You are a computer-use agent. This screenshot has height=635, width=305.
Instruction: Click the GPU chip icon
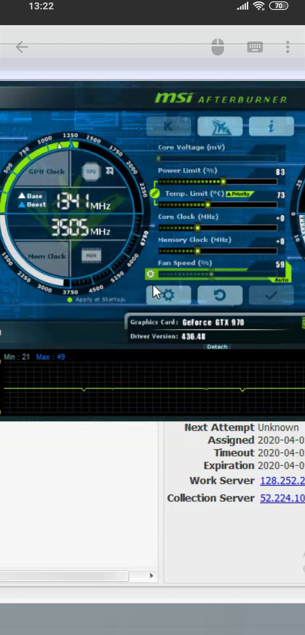(x=91, y=171)
